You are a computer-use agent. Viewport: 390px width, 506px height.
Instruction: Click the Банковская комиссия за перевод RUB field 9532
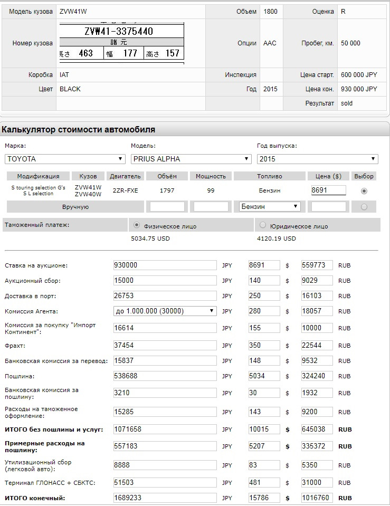[317, 360]
